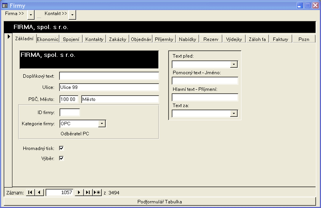321x208 pixels.
Task: Toggle the Hromadný tisk checkbox
Action: click(61, 148)
